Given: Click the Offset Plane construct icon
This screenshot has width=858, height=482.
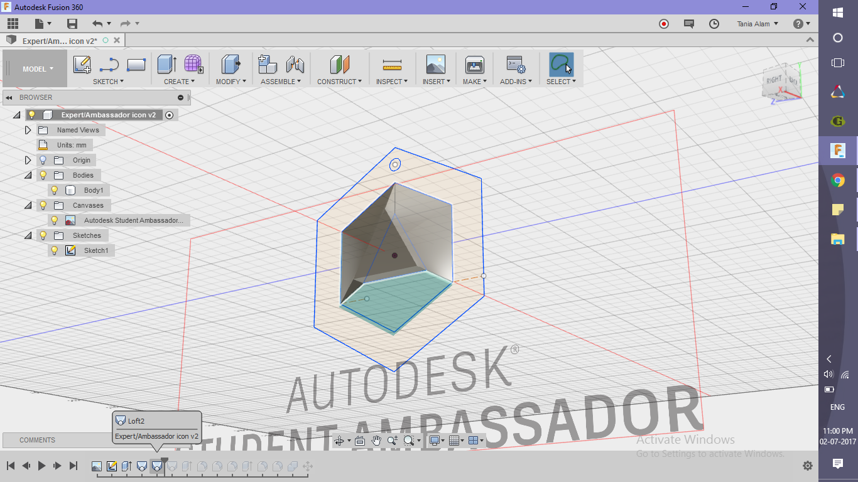Looking at the screenshot, I should pos(339,65).
